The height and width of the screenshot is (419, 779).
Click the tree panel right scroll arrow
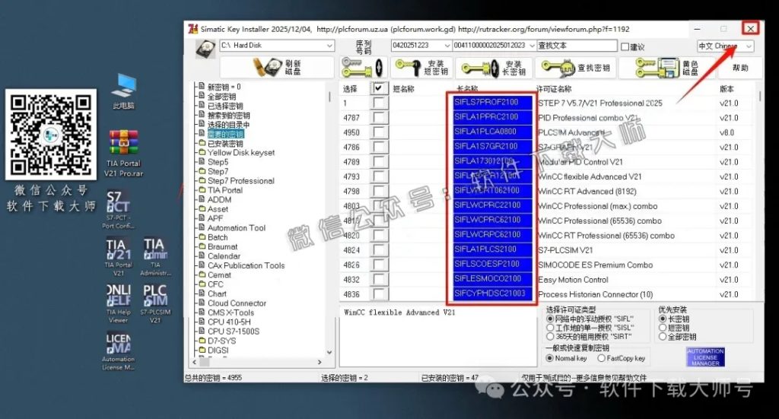point(320,363)
